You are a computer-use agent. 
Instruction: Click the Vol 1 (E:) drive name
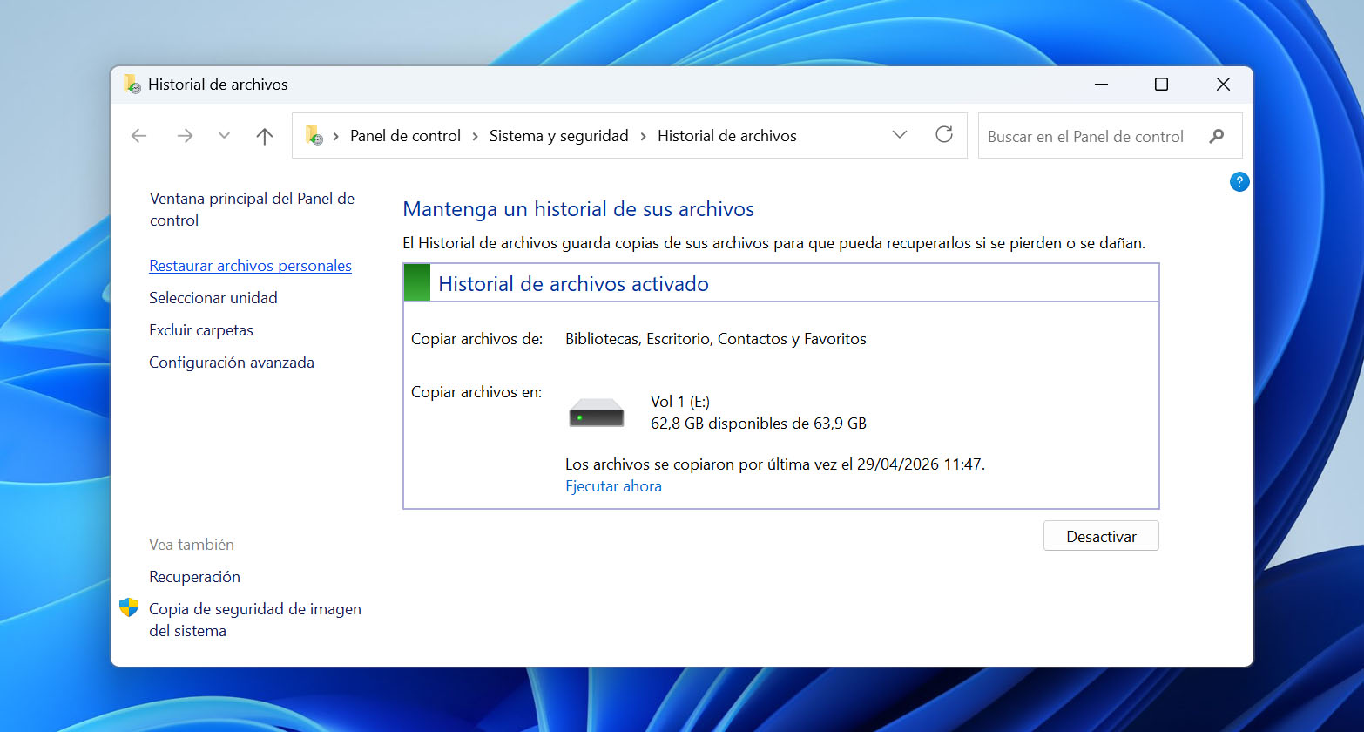(680, 402)
